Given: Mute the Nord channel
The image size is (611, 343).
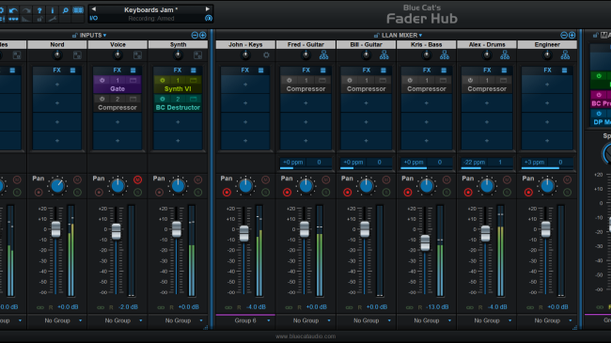Looking at the screenshot, I should pos(77,179).
